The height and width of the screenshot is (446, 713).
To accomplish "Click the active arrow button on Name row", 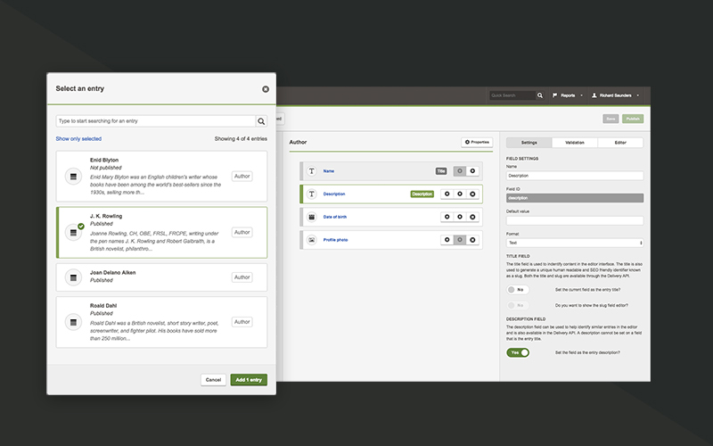I will tap(472, 171).
